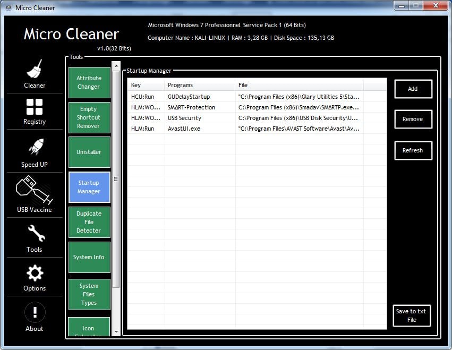452x350 pixels.
Task: Click the Cleaner label
Action: click(35, 86)
